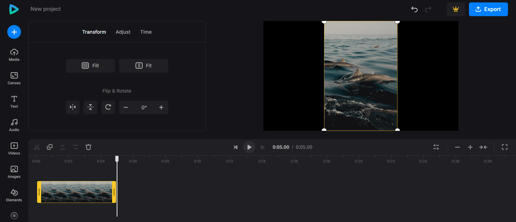Open the Images sidebar panel

point(14,172)
